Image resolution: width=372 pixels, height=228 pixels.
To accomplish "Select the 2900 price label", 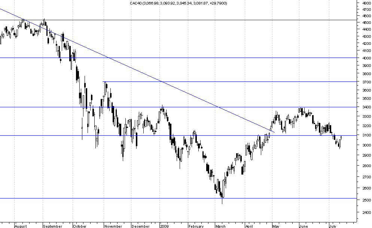I will click(x=366, y=155).
